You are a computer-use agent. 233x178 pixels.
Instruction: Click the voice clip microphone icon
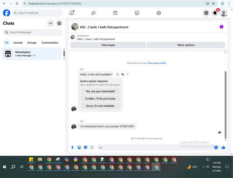pyautogui.click(x=72, y=147)
